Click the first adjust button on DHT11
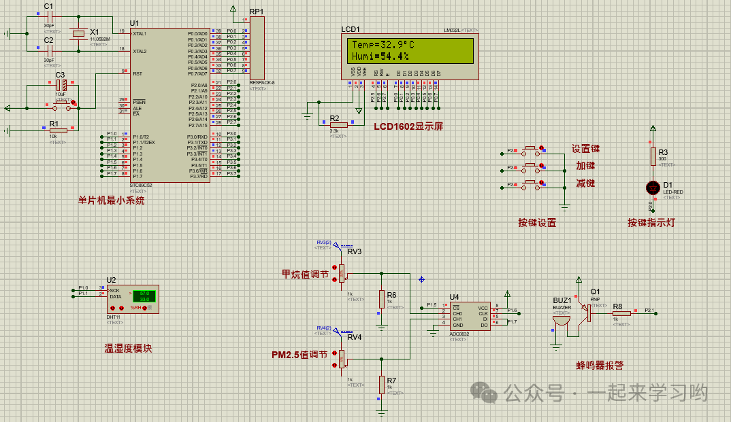 [x=112, y=308]
